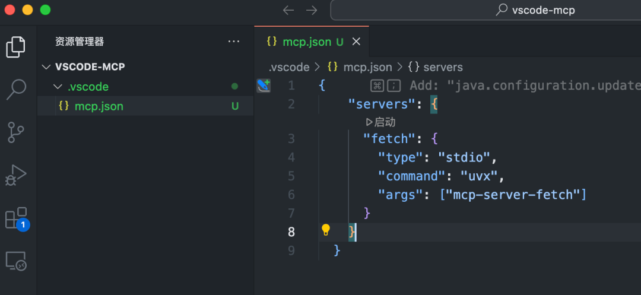
Task: Open the Search view in activity bar
Action: click(17, 90)
